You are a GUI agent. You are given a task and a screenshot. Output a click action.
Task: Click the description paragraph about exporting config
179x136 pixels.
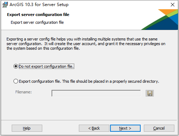[x=86, y=44]
